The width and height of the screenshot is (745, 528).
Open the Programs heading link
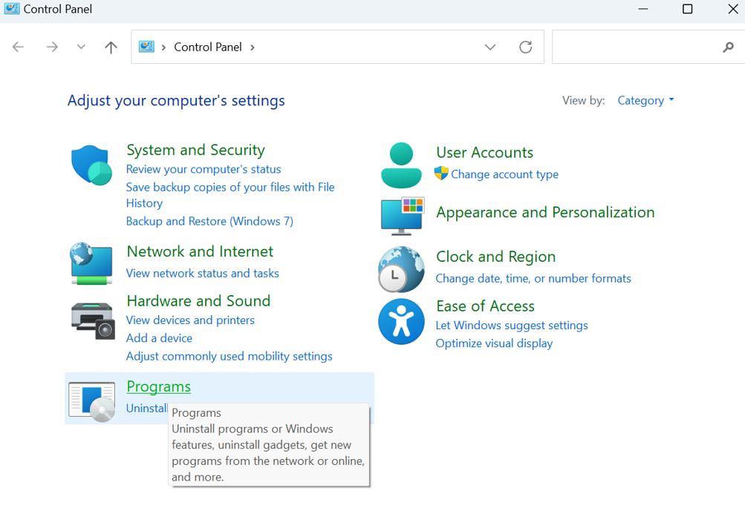click(159, 386)
